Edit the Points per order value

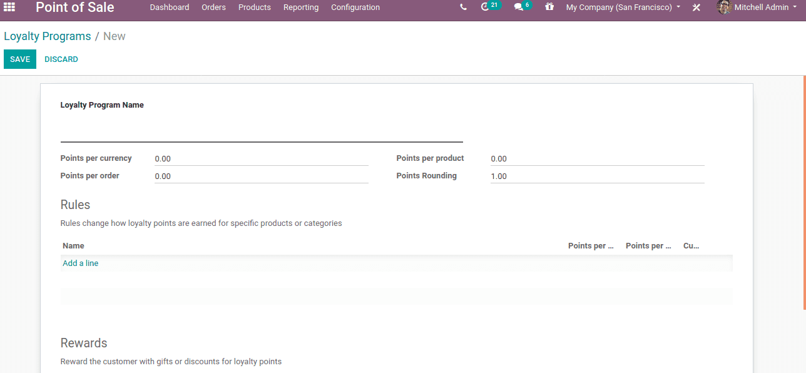click(x=262, y=176)
